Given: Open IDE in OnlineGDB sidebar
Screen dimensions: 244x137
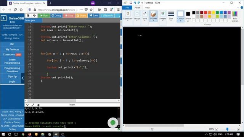Looking at the screenshot, I should coord(12,44).
